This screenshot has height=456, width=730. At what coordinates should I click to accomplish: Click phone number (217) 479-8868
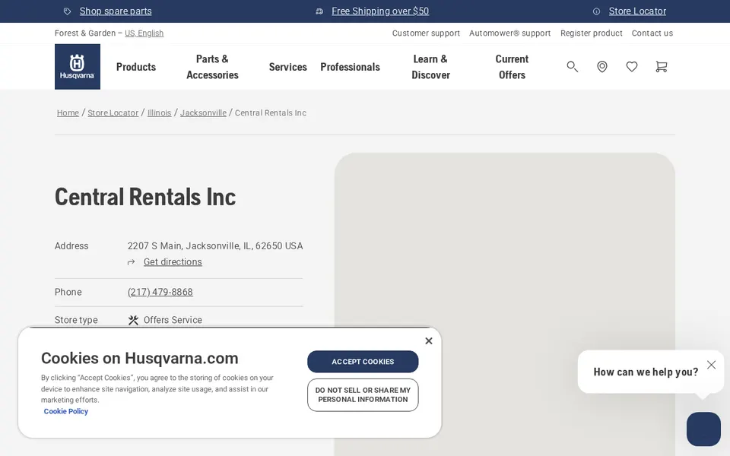160,292
